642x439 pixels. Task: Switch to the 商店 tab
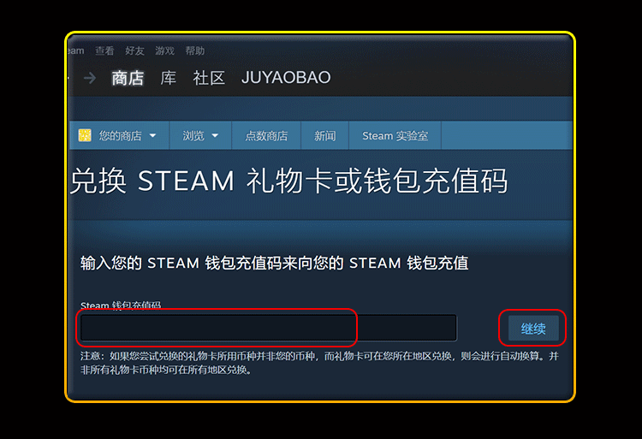(x=128, y=78)
